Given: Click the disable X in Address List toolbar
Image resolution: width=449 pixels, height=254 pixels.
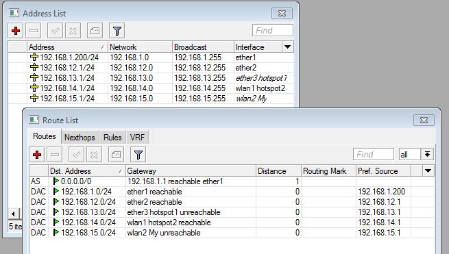Looking at the screenshot, I should [73, 31].
